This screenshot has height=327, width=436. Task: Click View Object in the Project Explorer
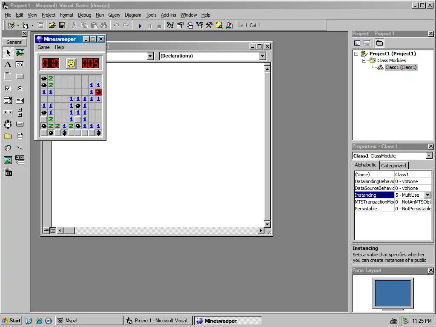click(x=367, y=43)
